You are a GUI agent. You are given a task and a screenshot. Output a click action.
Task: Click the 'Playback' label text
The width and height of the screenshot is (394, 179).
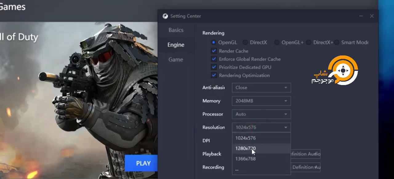click(212, 154)
